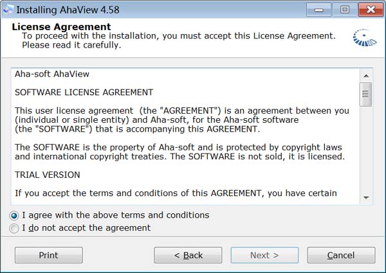Select "I agree with the above terms" radio

click(x=14, y=216)
